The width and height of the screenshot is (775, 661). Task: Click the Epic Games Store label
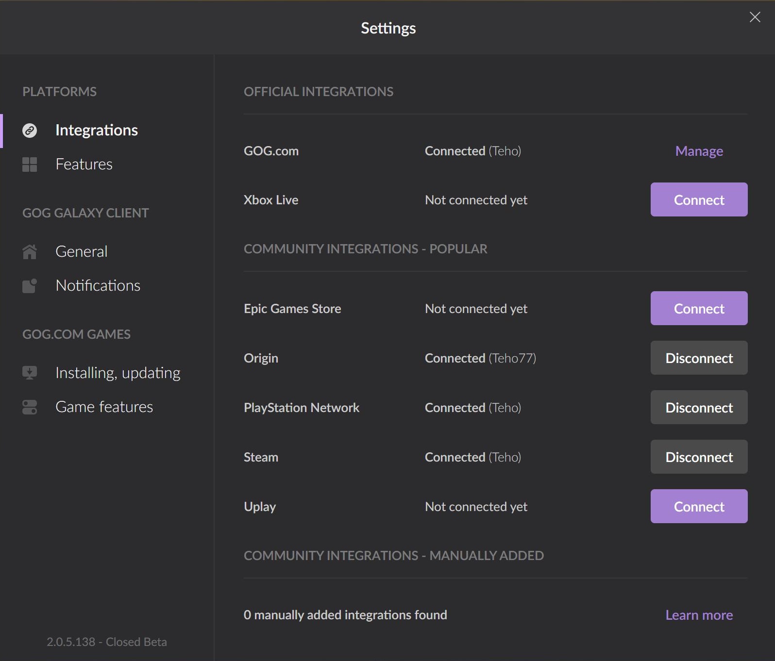pyautogui.click(x=292, y=309)
